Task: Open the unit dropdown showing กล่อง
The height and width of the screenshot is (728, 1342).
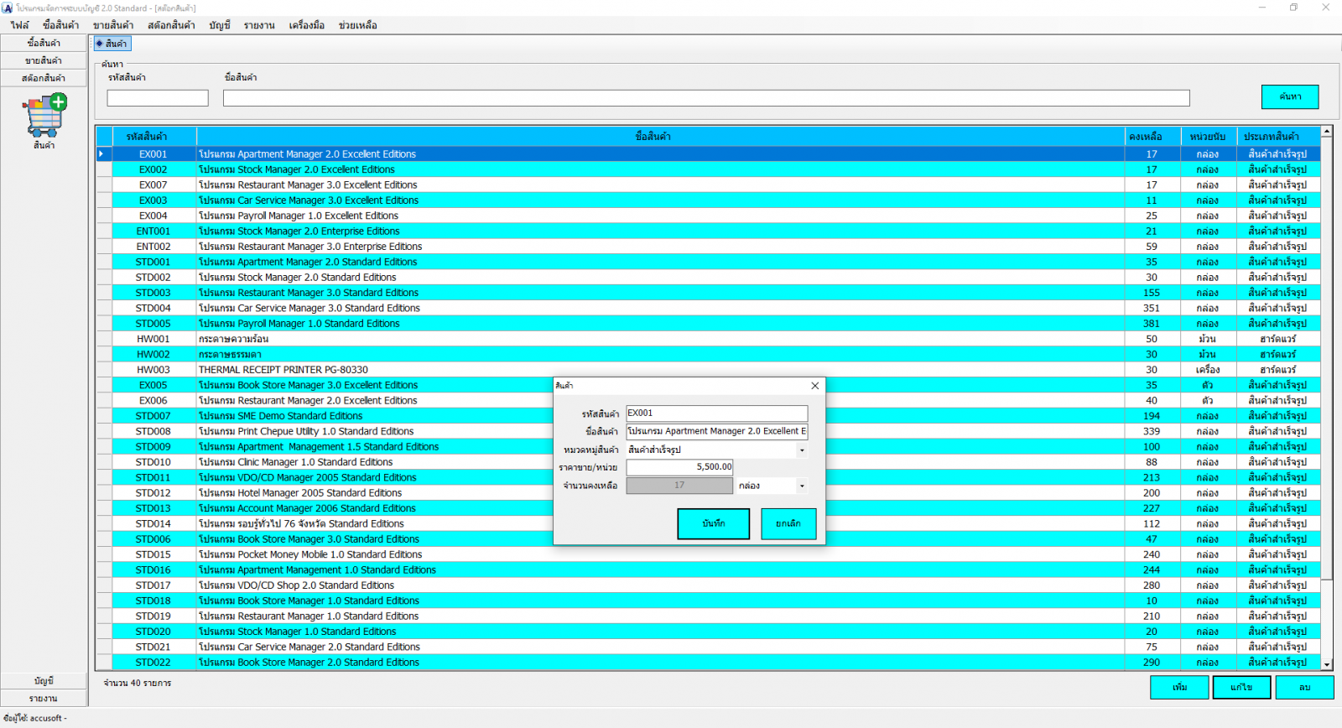Action: [x=802, y=486]
